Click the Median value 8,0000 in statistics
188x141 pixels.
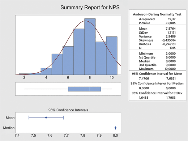coord(171,61)
